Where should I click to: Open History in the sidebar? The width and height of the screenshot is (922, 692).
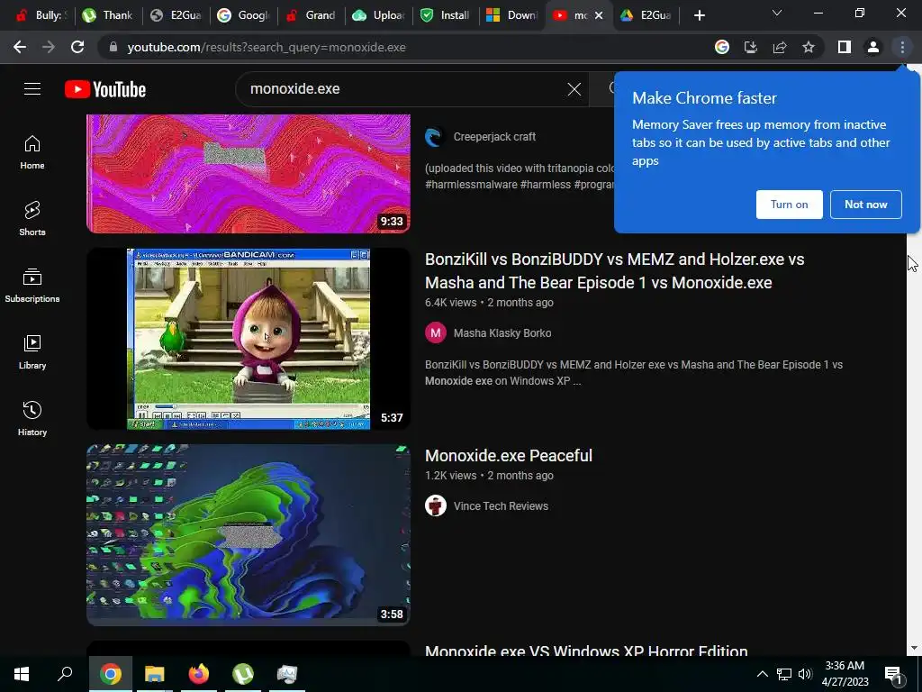(x=32, y=418)
